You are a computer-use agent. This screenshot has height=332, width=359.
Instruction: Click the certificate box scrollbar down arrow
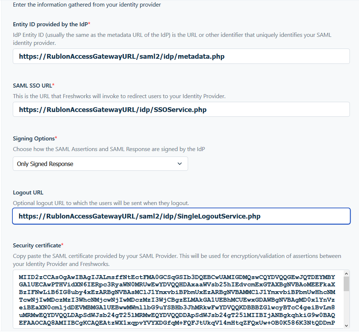click(346, 325)
